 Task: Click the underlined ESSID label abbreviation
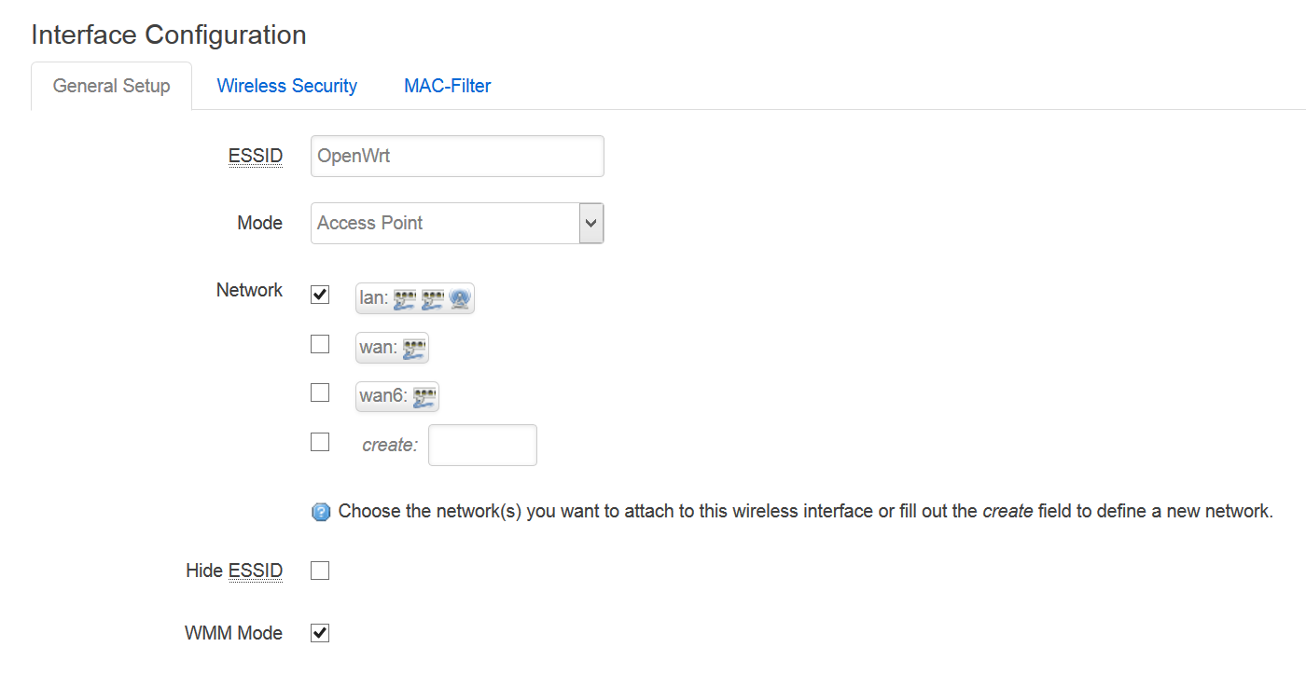tap(256, 156)
